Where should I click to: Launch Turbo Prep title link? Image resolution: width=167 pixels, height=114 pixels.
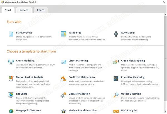coord(75,33)
